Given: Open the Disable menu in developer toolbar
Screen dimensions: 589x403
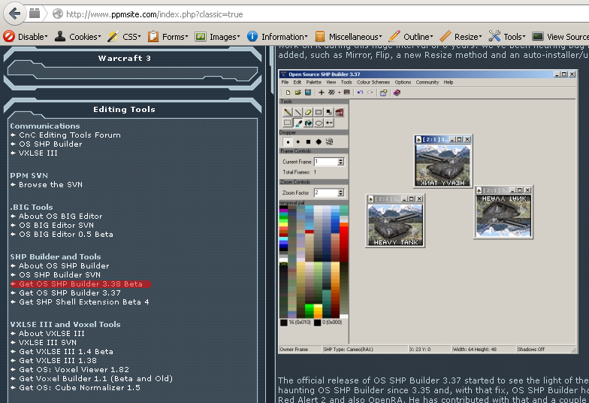Looking at the screenshot, I should pyautogui.click(x=26, y=36).
